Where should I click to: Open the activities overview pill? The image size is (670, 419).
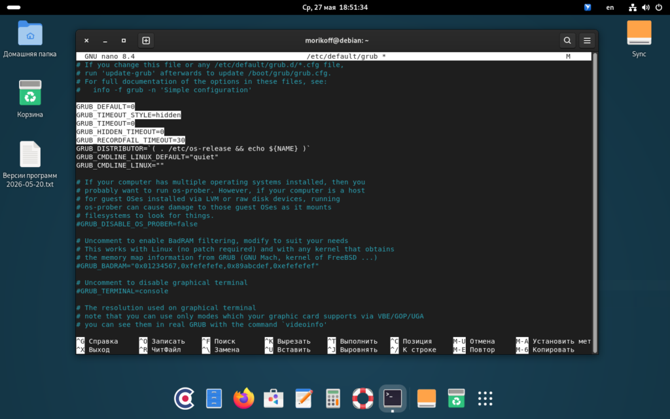pos(14,7)
